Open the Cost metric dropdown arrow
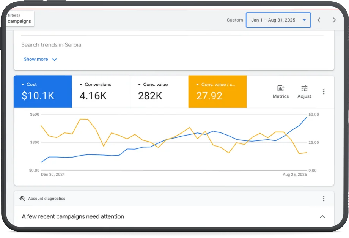The image size is (349, 238). [x=23, y=84]
